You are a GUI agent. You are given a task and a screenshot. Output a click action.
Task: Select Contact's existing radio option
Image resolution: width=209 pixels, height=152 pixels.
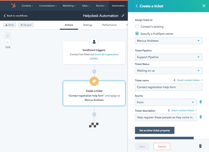point(137,26)
